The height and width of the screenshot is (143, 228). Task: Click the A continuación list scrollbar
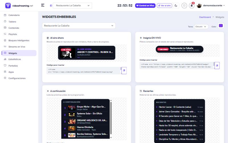click(x=111, y=118)
